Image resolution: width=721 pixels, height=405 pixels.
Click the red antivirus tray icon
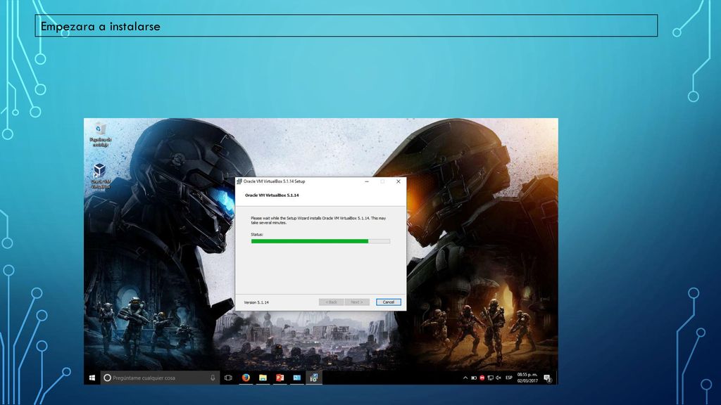tap(482, 378)
